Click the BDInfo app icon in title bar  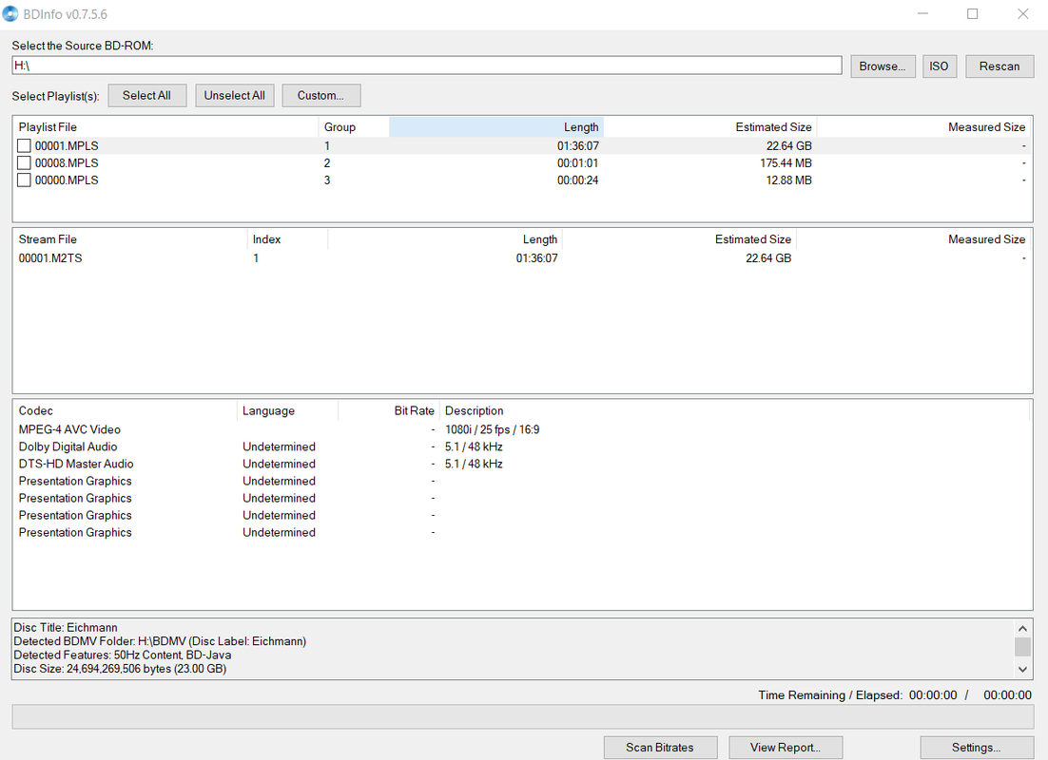click(10, 14)
